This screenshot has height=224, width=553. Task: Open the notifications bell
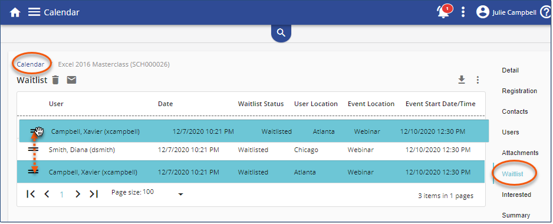tap(444, 12)
